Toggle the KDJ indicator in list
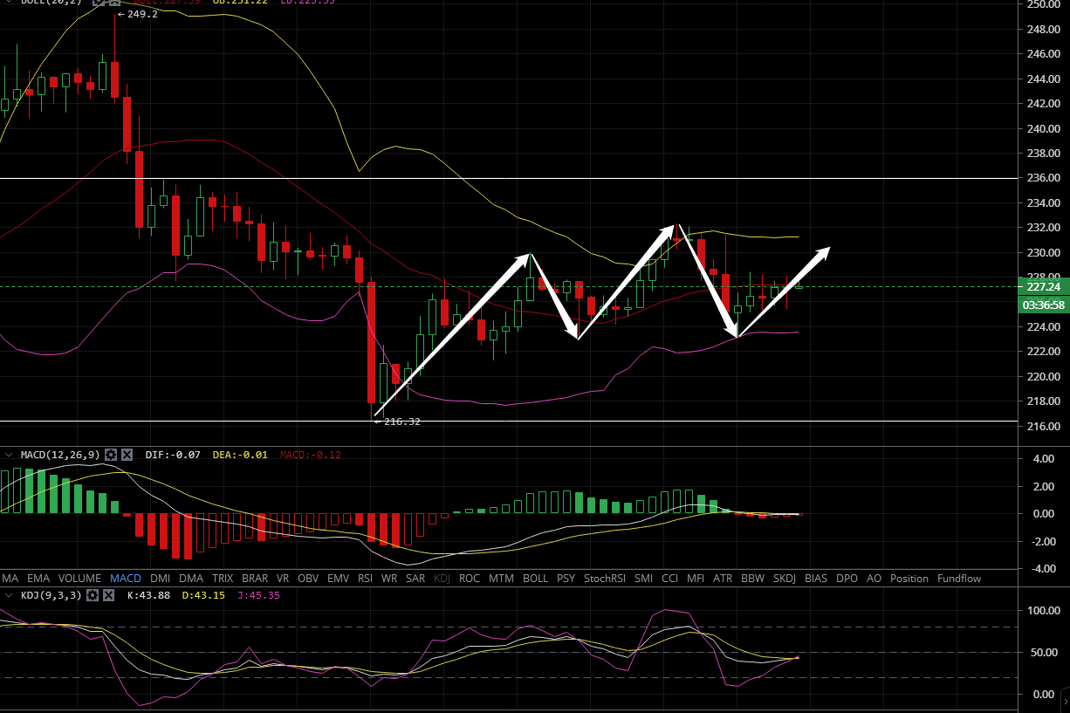Image resolution: width=1070 pixels, height=713 pixels. point(442,578)
